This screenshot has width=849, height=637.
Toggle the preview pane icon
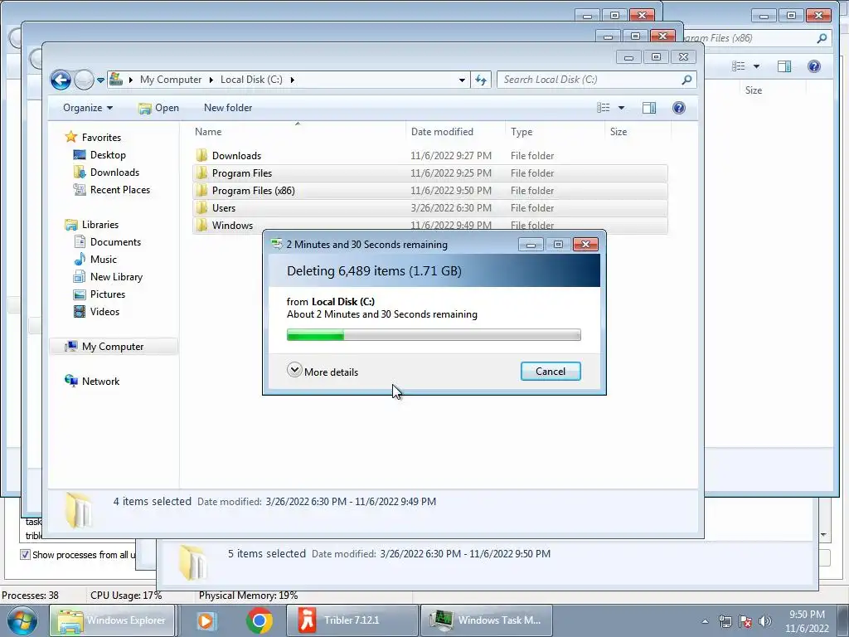[649, 108]
